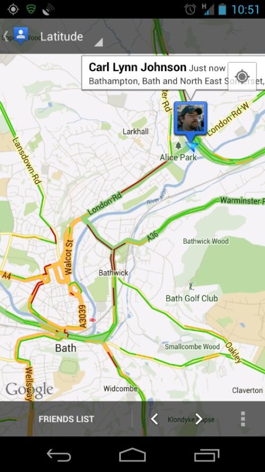Tap the Bathwick Wood label
This screenshot has width=265, height=472.
click(x=206, y=241)
